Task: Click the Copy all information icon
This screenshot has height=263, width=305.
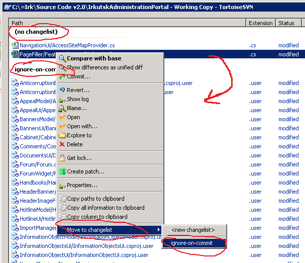Action: [x=62, y=208]
